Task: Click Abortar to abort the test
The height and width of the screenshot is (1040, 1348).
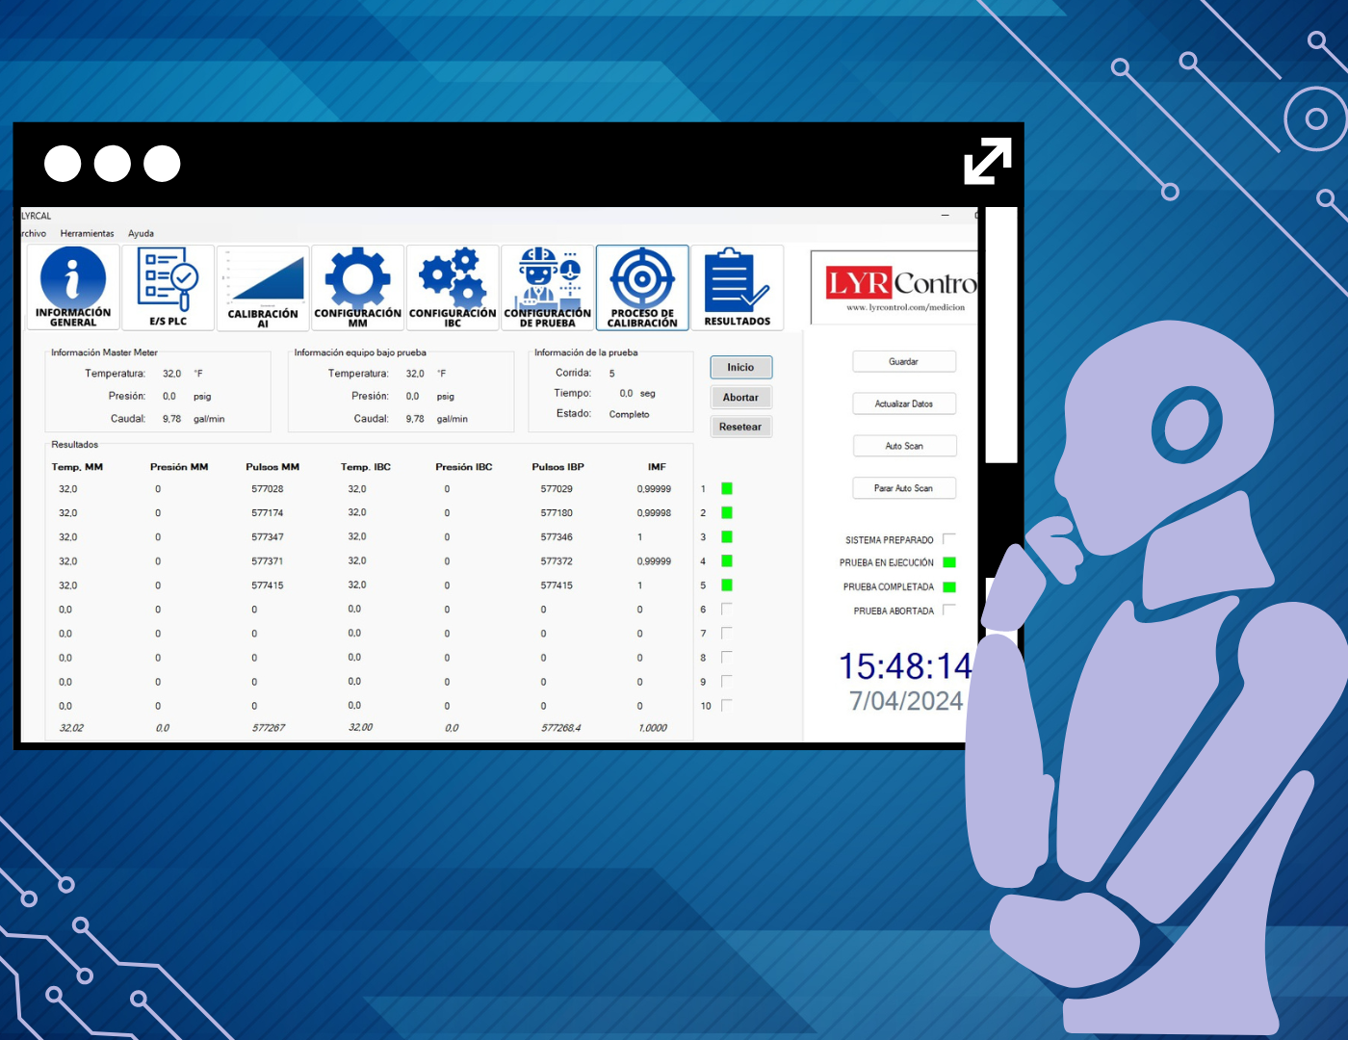Action: tap(740, 397)
